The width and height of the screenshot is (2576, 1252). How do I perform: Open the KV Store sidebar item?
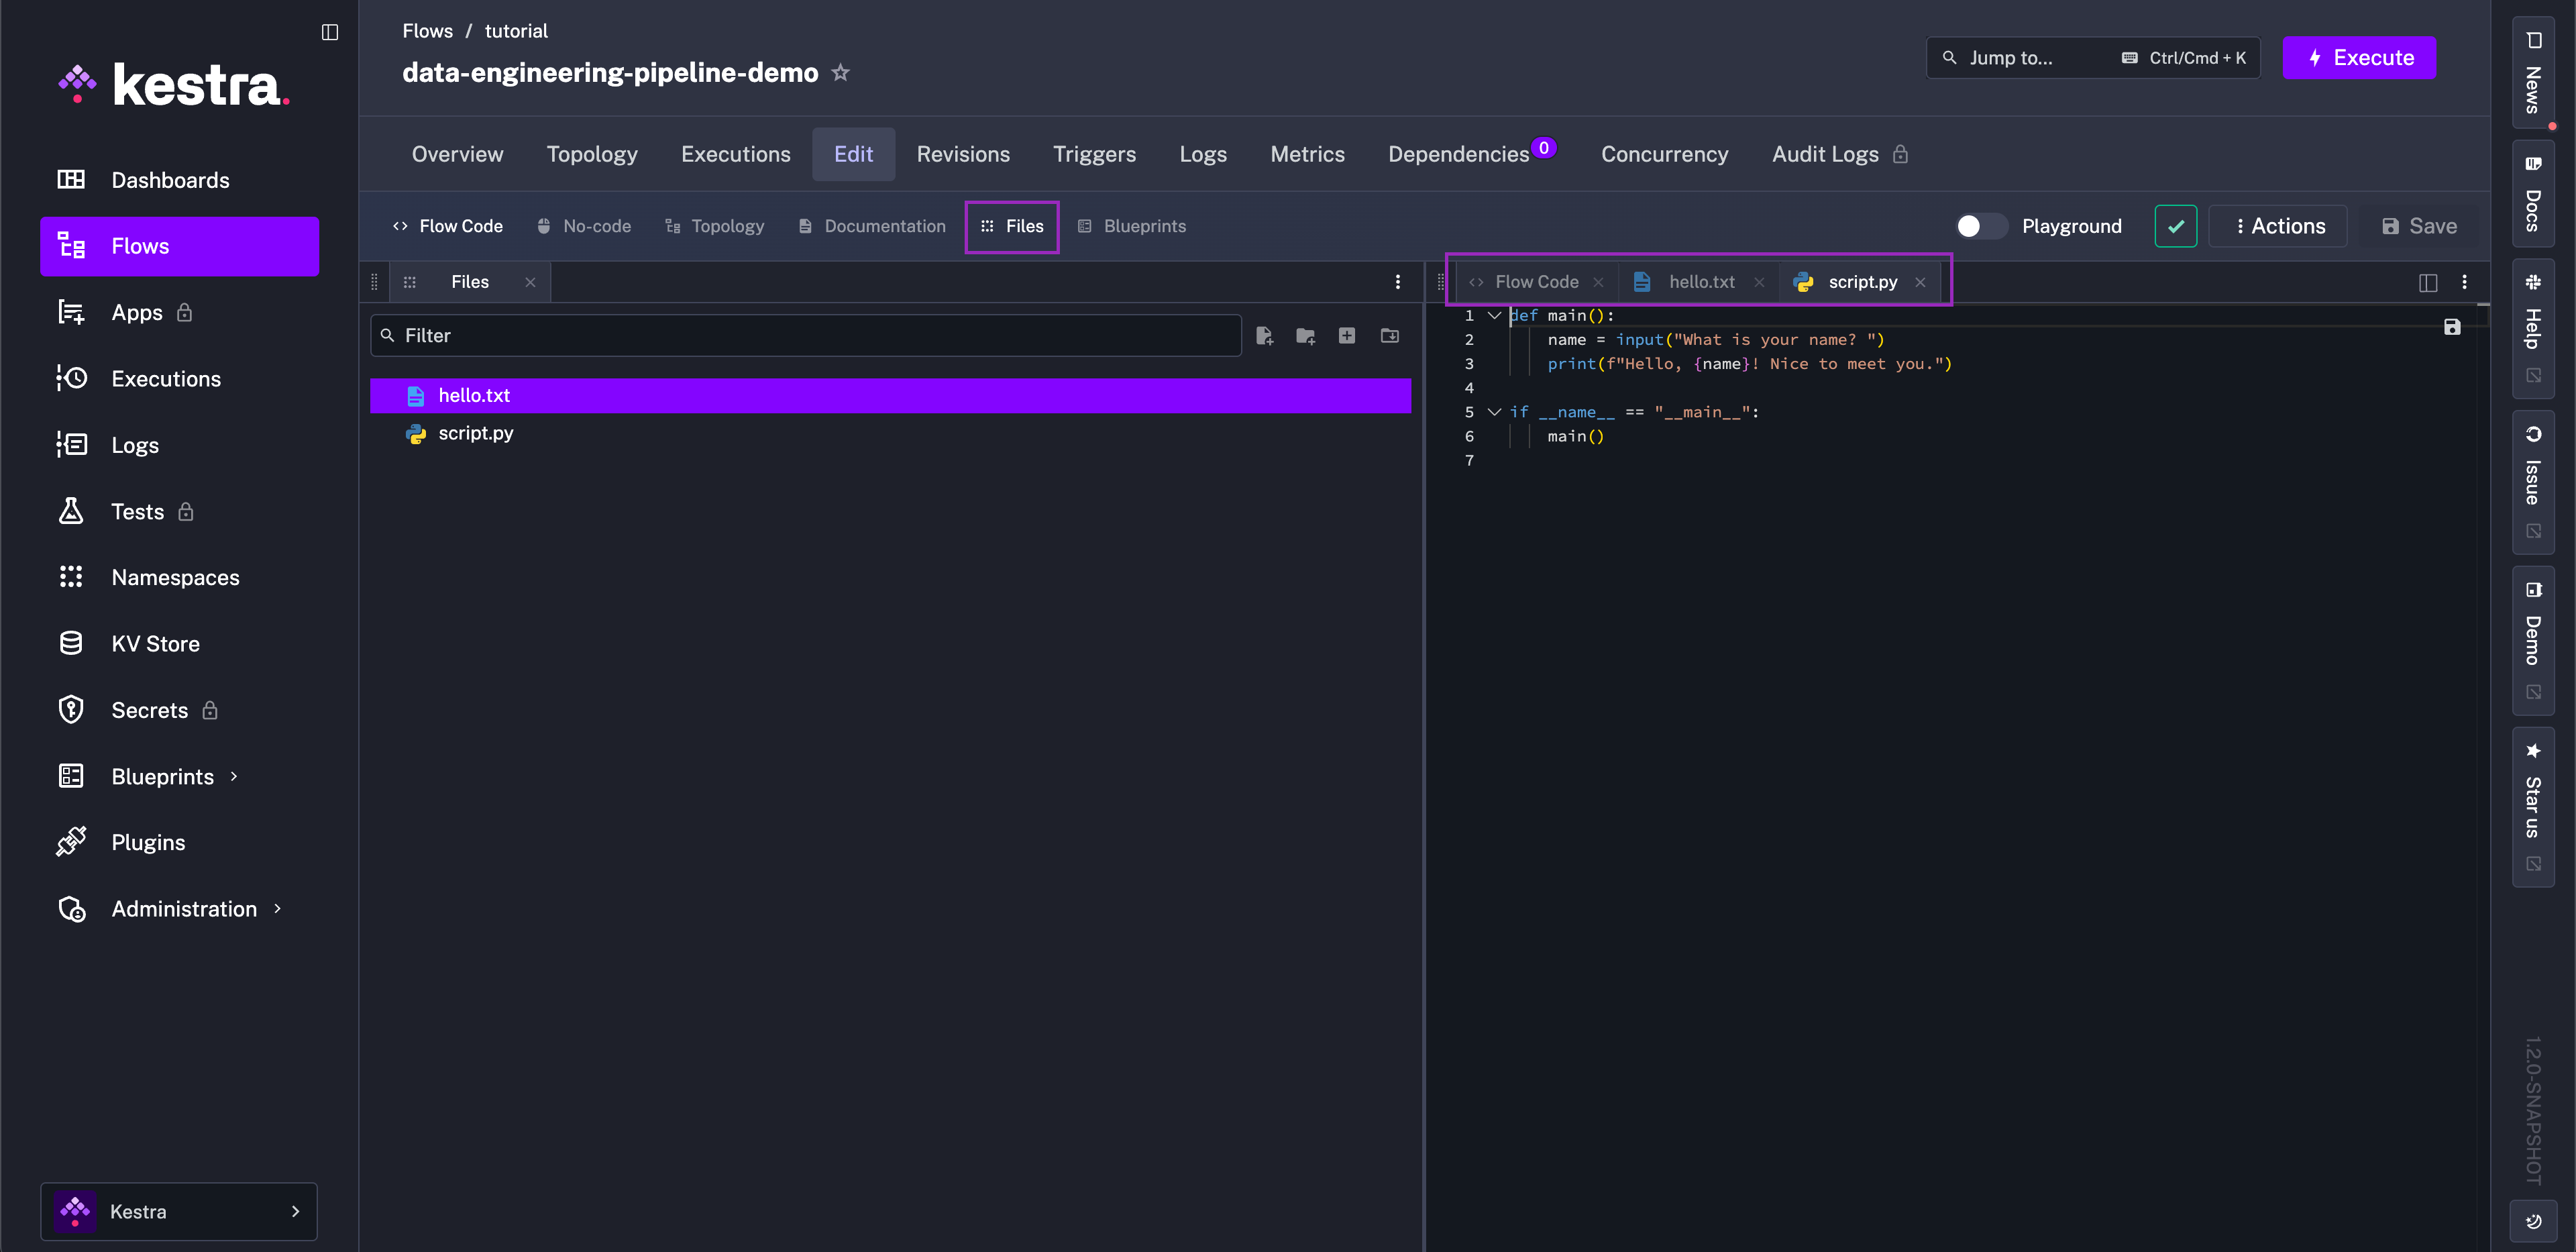point(155,644)
